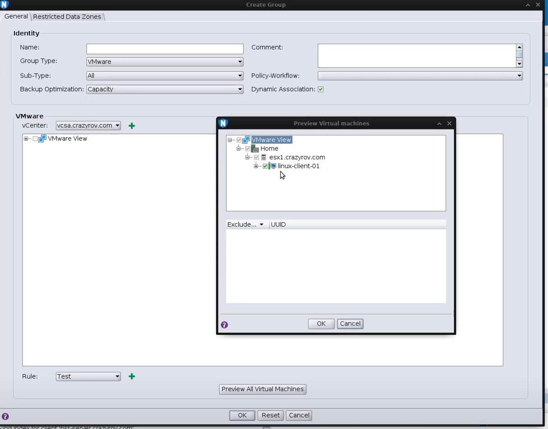The height and width of the screenshot is (429, 548).
Task: Select Home label in preview tree
Action: pyautogui.click(x=269, y=148)
